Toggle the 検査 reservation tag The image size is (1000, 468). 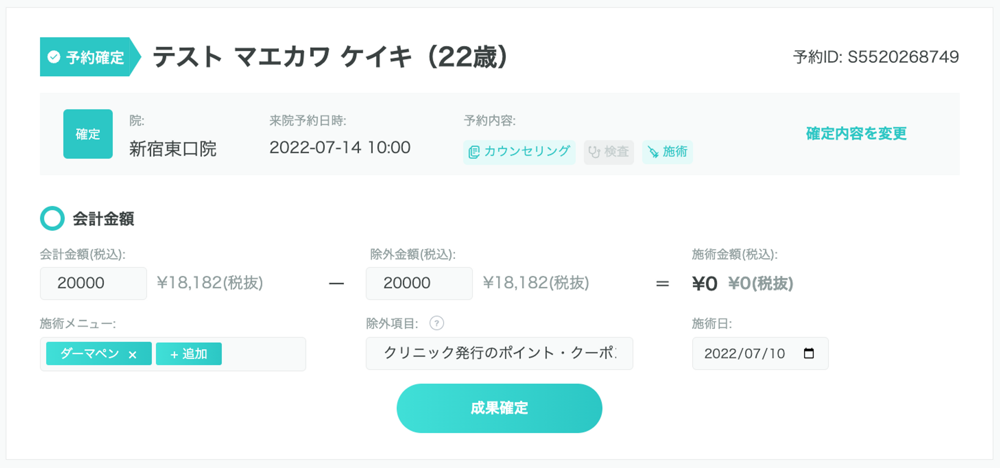pos(608,152)
